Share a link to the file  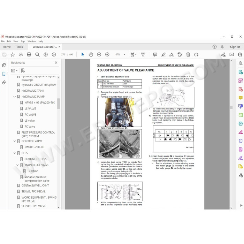(x=223, y=54)
